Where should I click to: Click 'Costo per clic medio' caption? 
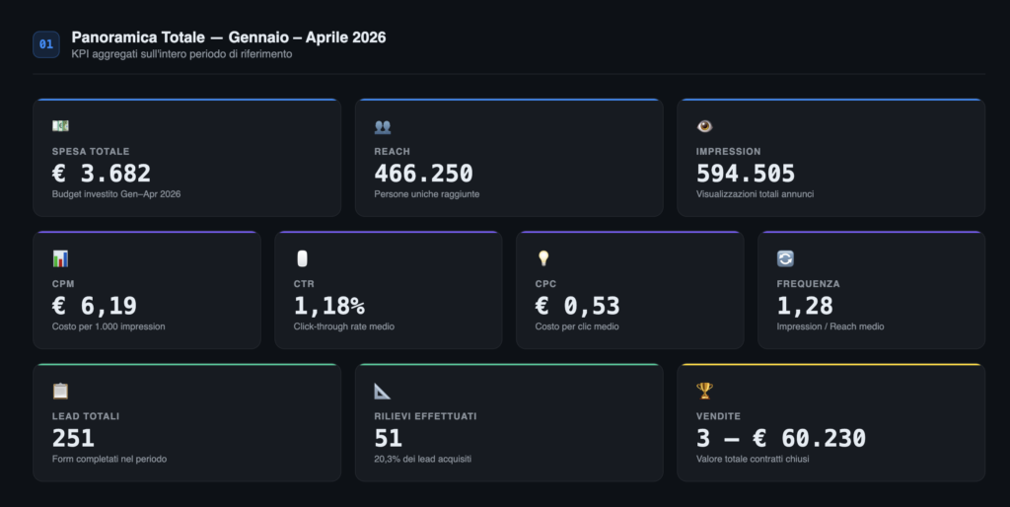coord(577,326)
